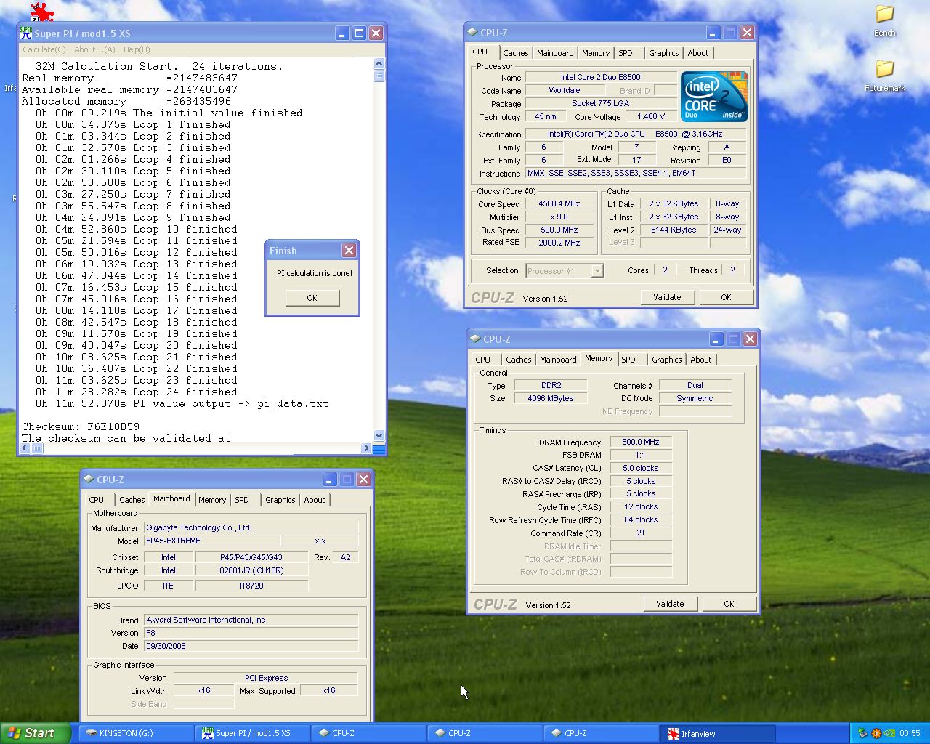Screen dimensions: 930x744
Task: Click the green arrow tray icon
Action: (889, 733)
